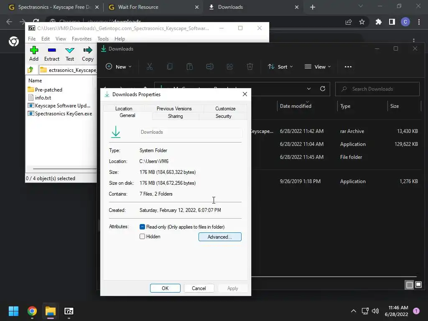
Task: Close the Downloads Properties dialog
Action: (x=245, y=94)
